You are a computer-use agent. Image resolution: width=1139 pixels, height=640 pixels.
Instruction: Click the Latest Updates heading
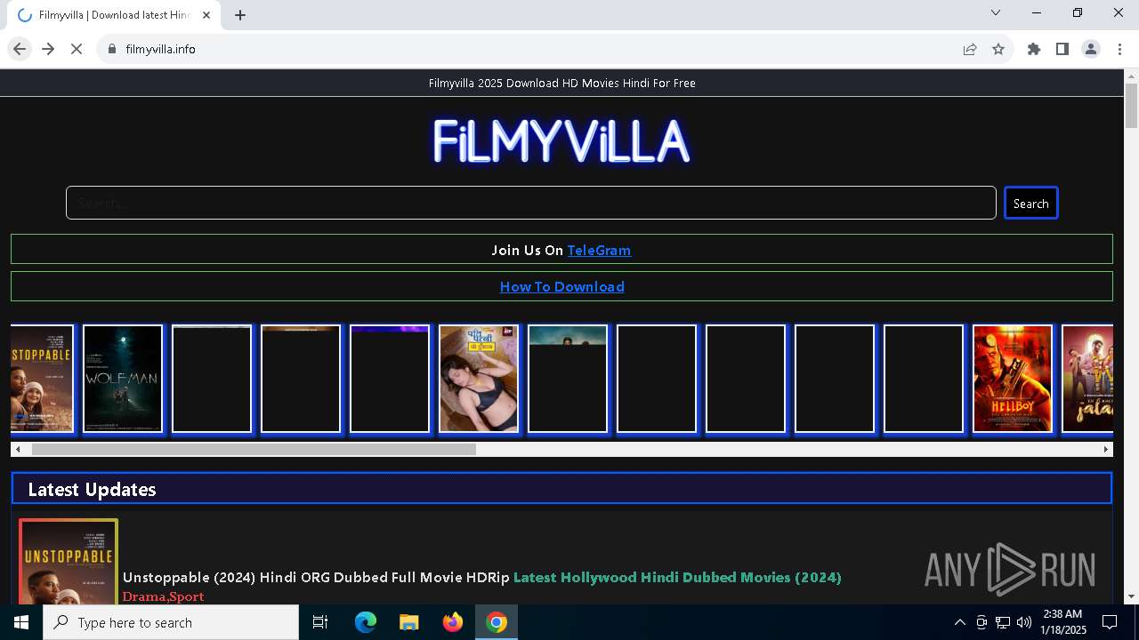click(x=92, y=489)
